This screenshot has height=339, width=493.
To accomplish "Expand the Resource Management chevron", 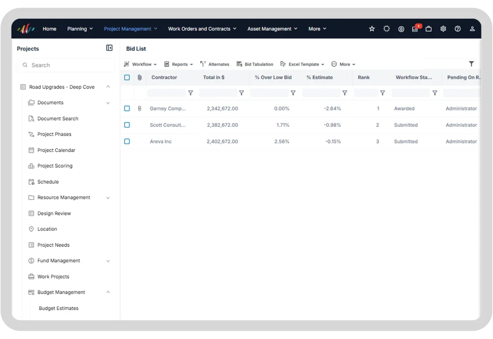I will (108, 198).
